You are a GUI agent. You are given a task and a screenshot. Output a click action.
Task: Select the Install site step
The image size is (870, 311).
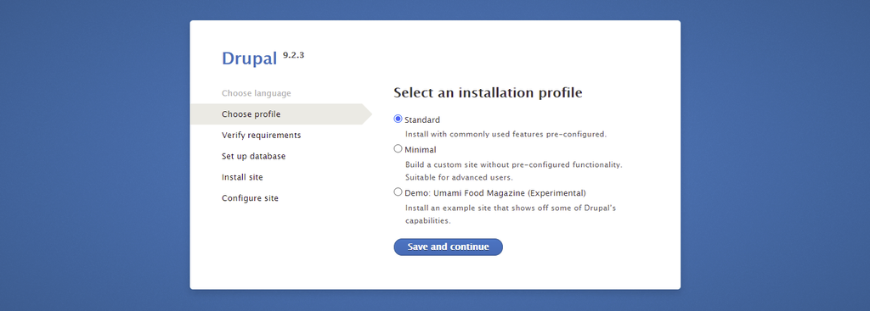point(242,178)
